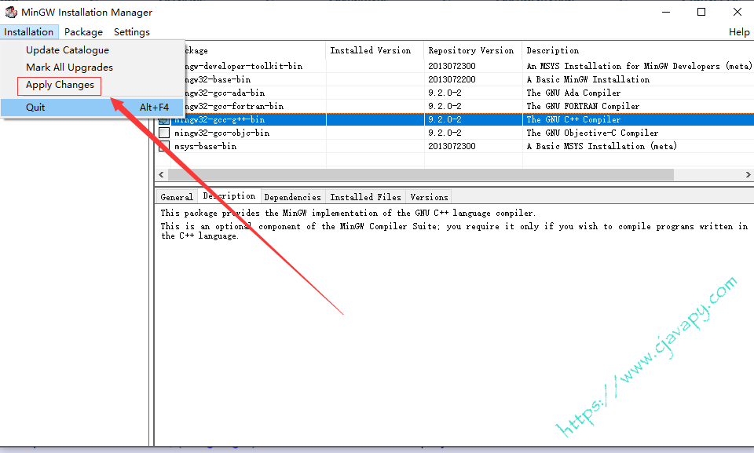Open the Dependencies tab
Viewport: 754px width, 453px height.
pos(293,197)
